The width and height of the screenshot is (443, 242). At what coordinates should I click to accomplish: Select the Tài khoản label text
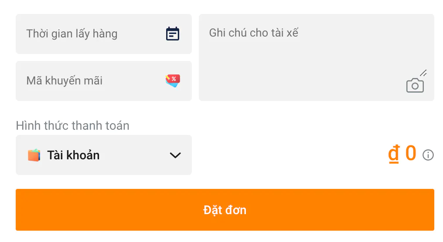[73, 155]
